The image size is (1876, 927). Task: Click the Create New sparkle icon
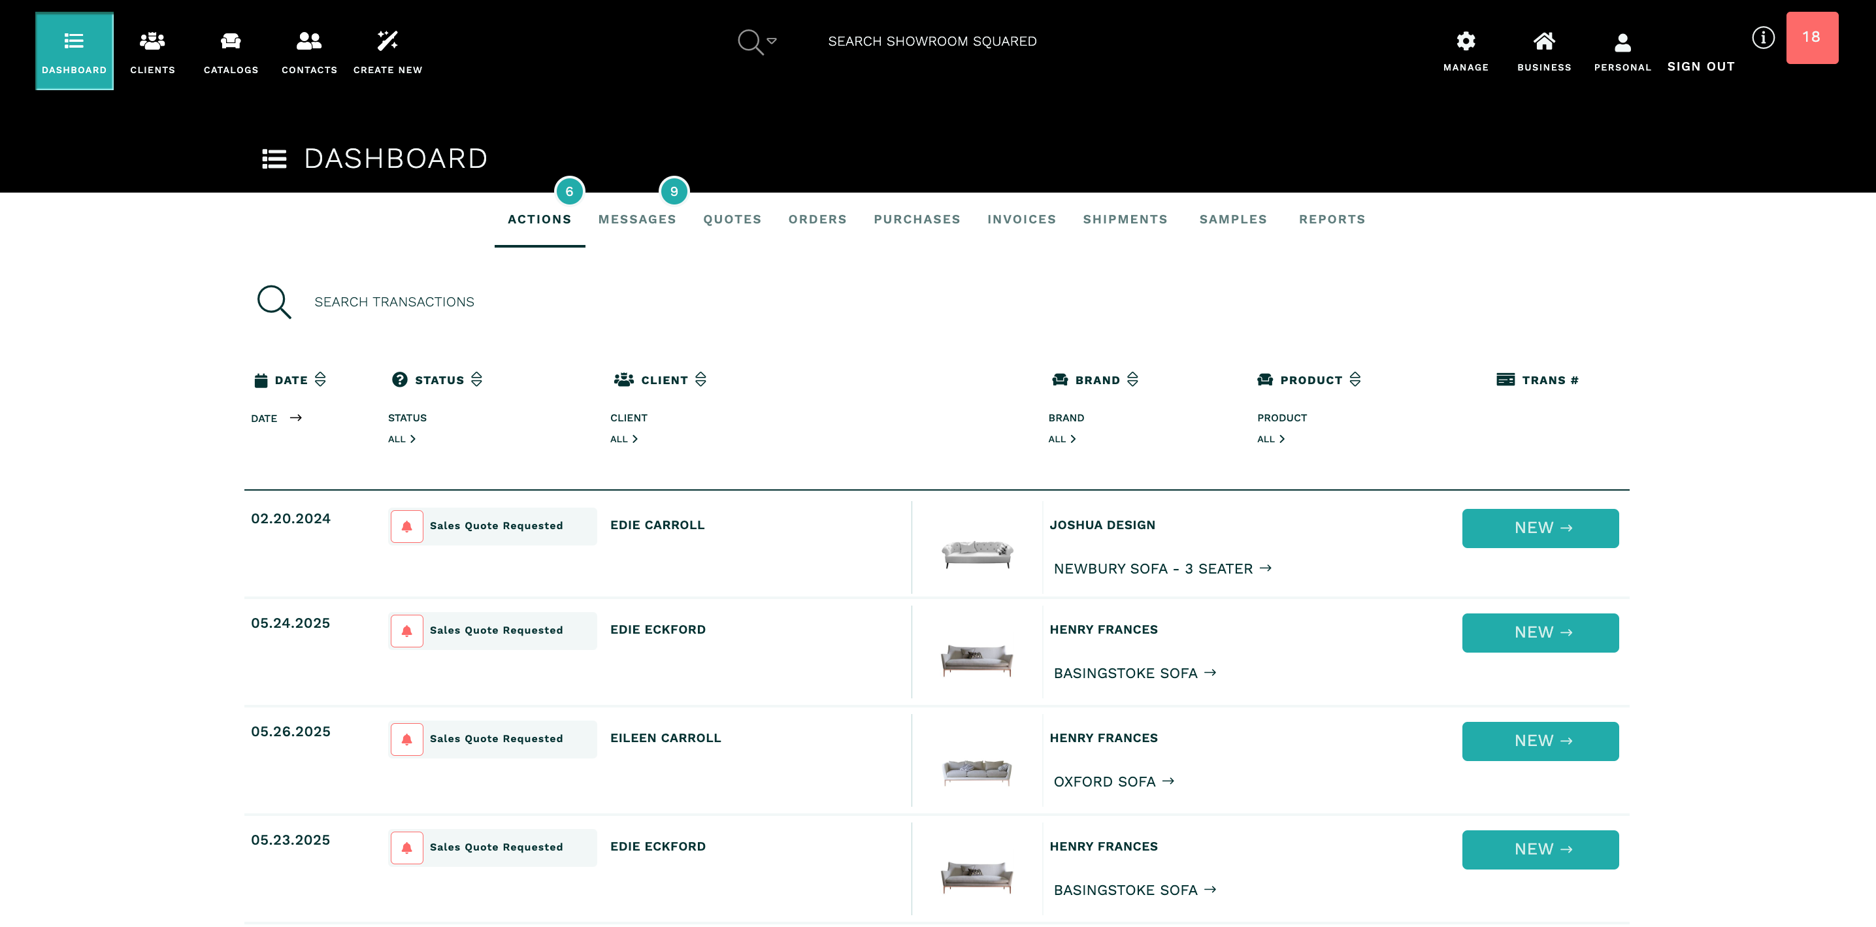tap(387, 41)
